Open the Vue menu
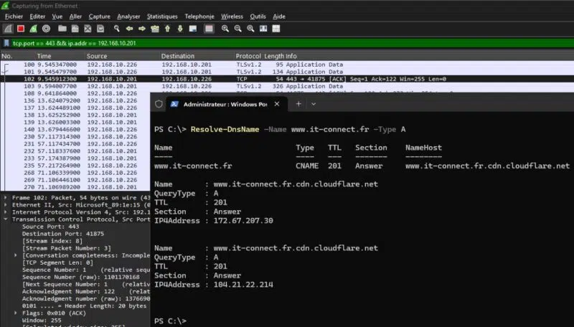Image resolution: width=574 pixels, height=327 pixels. point(57,16)
